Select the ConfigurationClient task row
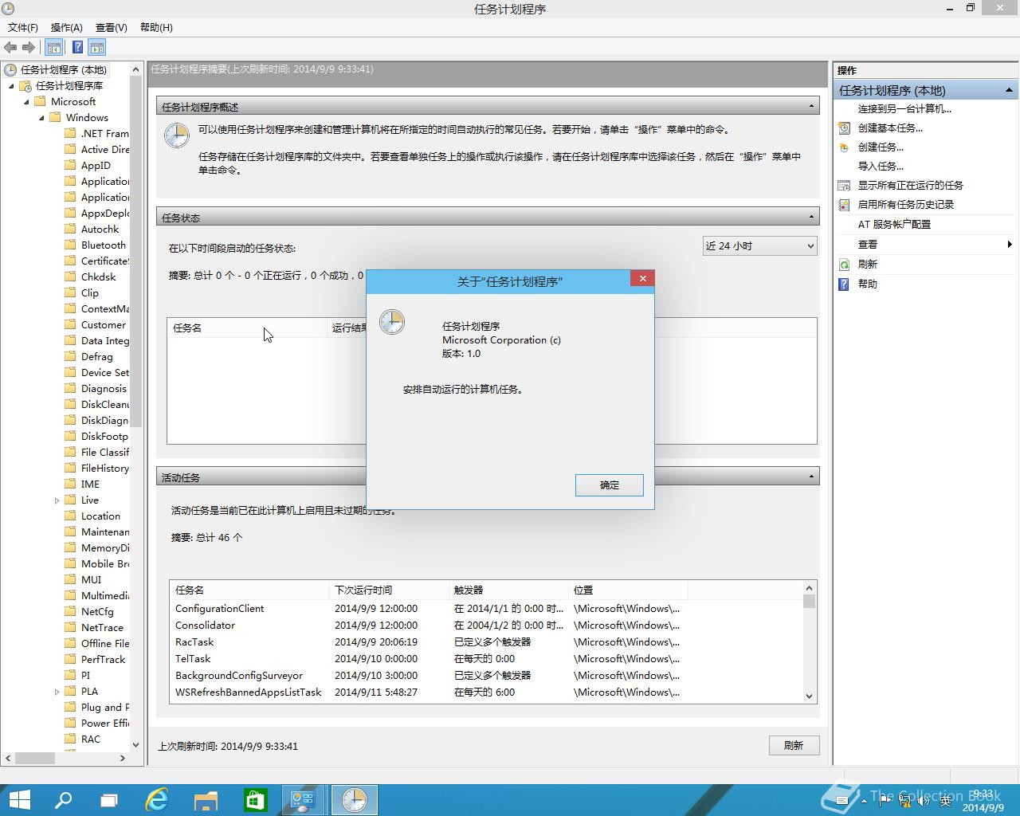 point(485,608)
